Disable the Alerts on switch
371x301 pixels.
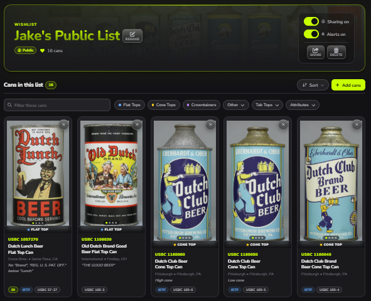pyautogui.click(x=311, y=34)
